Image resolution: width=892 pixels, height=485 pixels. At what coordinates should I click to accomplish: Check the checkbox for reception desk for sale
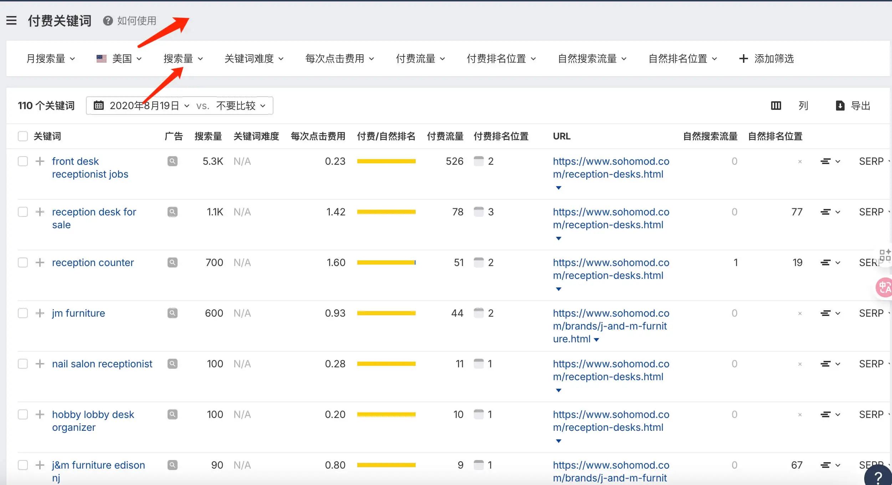[x=23, y=211]
